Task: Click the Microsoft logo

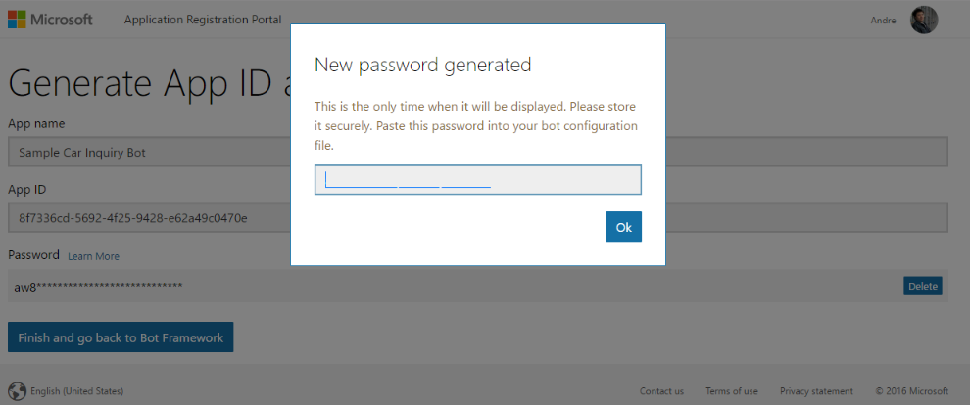Action: (x=50, y=20)
